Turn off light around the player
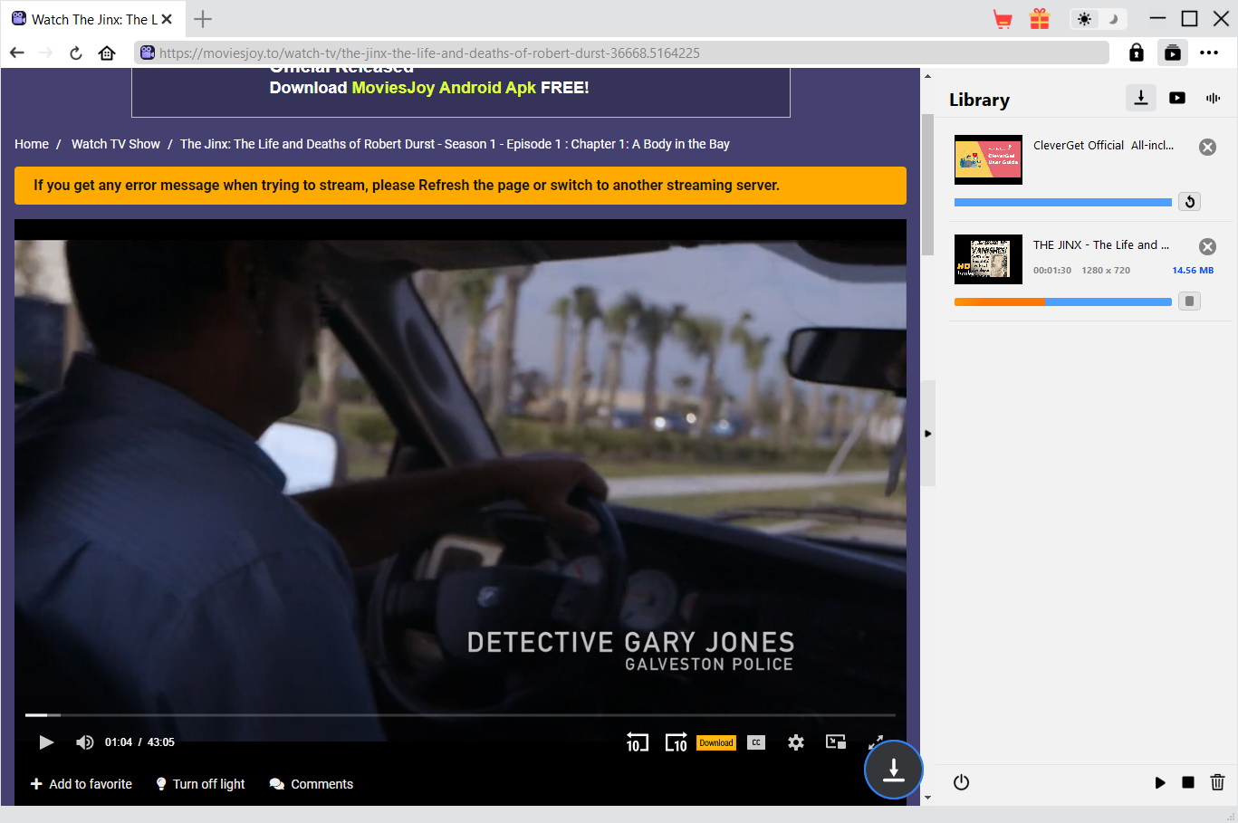This screenshot has height=823, width=1238. 200,784
